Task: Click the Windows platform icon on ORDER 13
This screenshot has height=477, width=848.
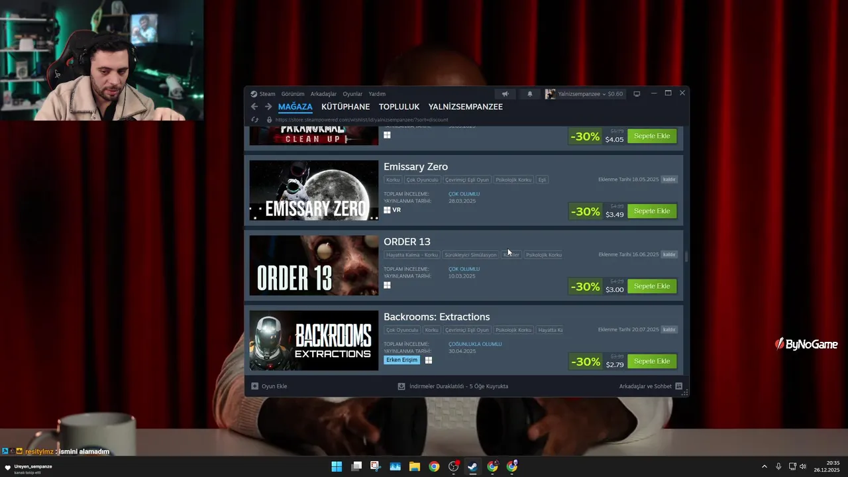Action: [387, 285]
